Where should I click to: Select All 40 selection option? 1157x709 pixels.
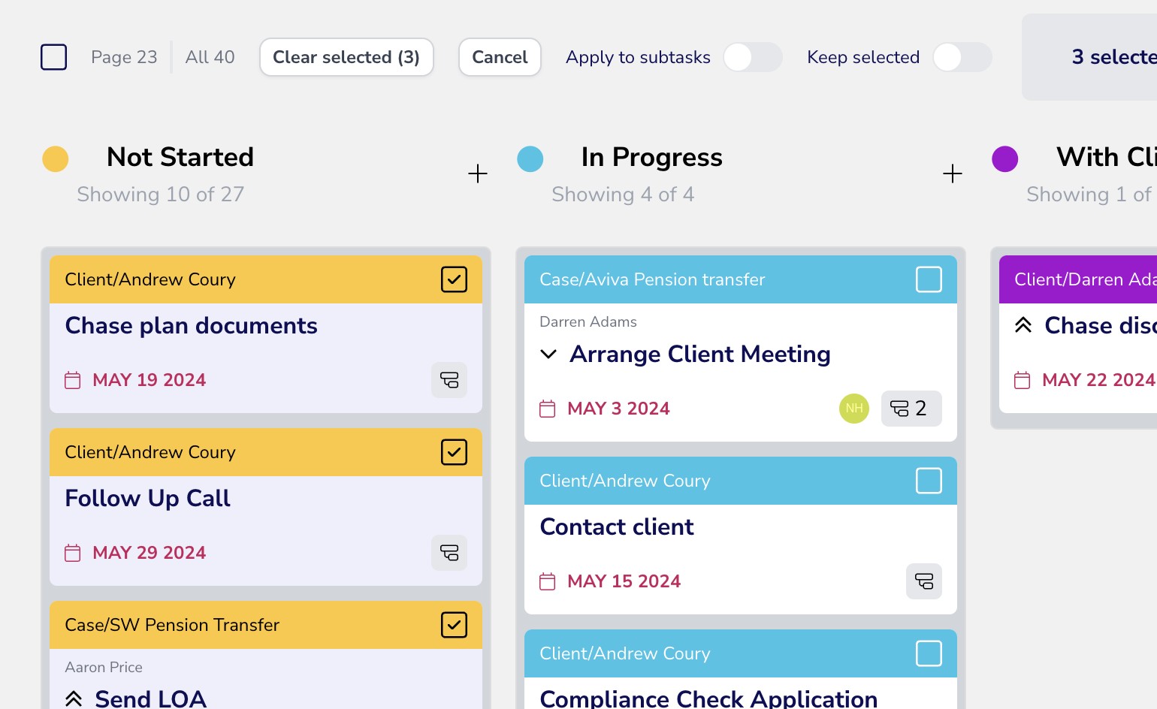click(210, 57)
